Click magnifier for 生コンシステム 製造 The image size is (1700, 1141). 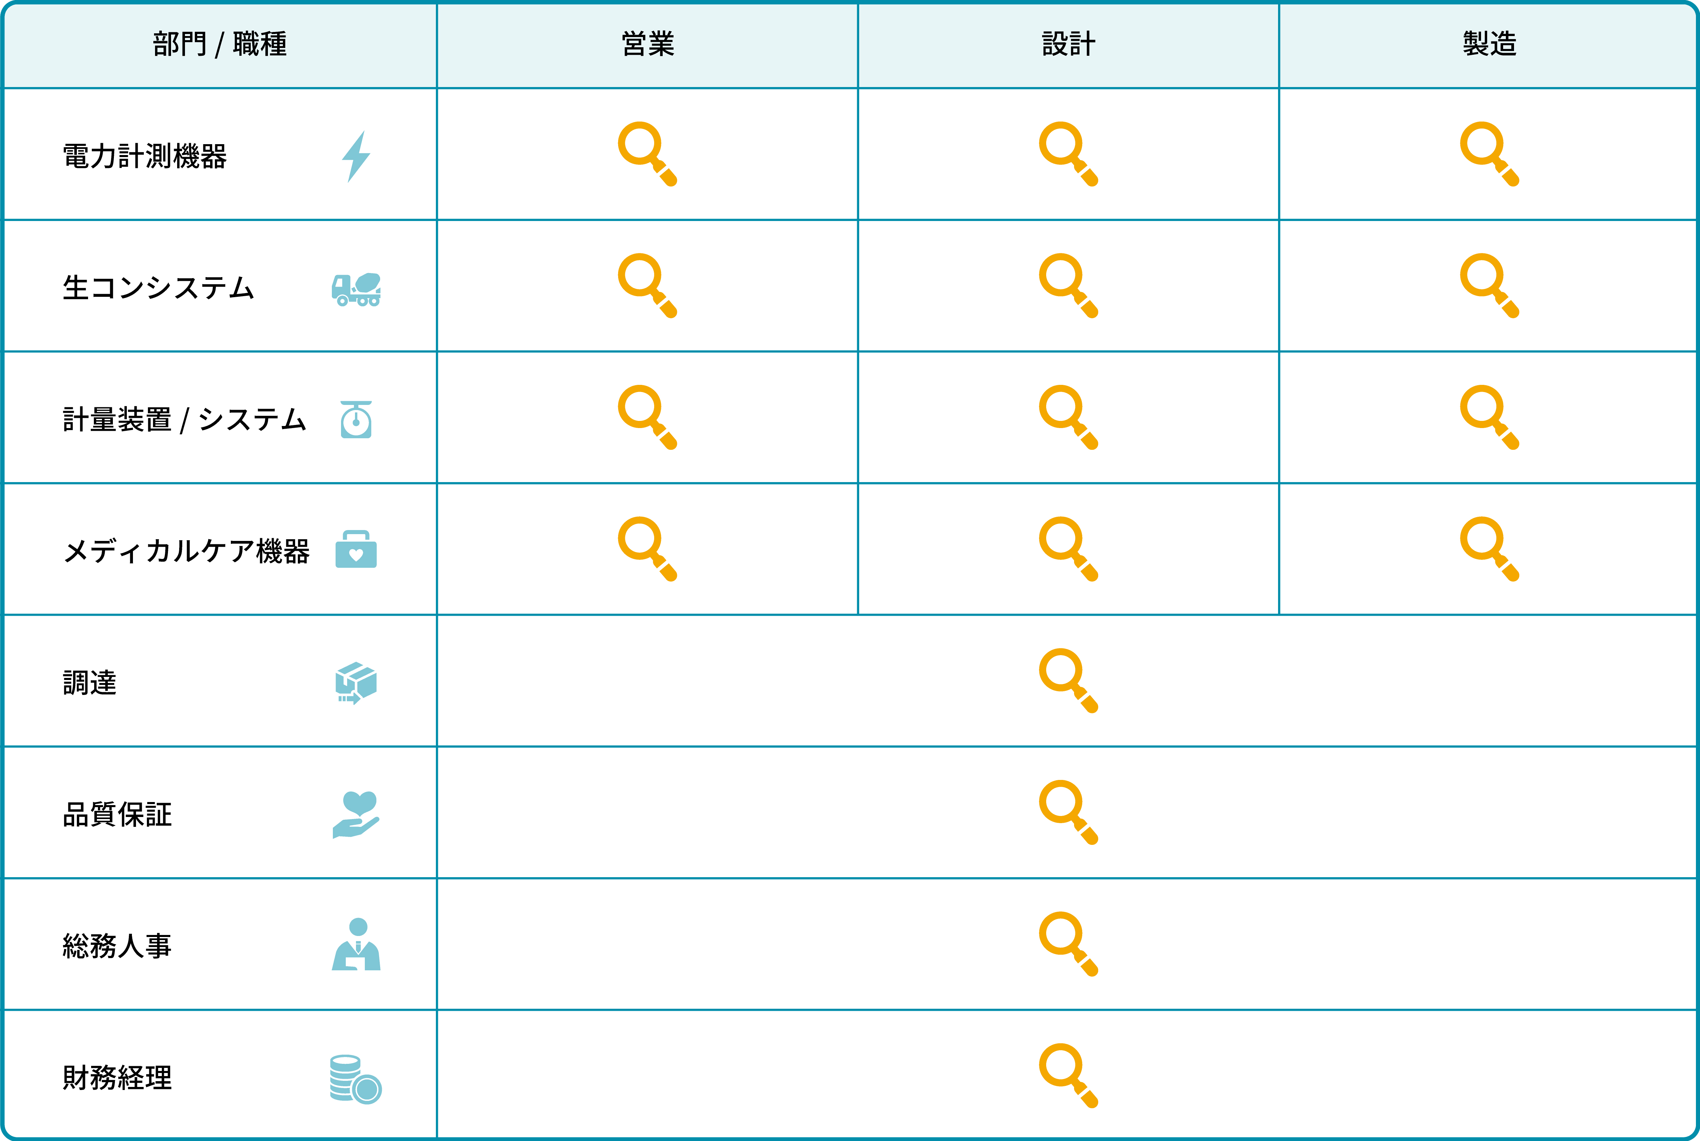coord(1489,286)
